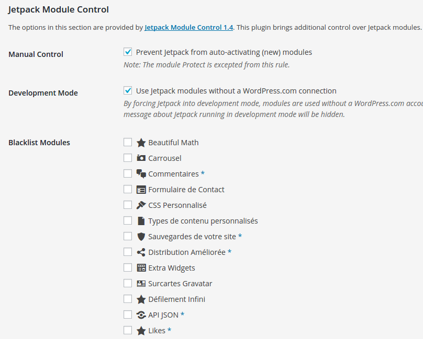Screen dimensions: 423x339
Task: Click the API JSON module icon
Action: (x=141, y=315)
